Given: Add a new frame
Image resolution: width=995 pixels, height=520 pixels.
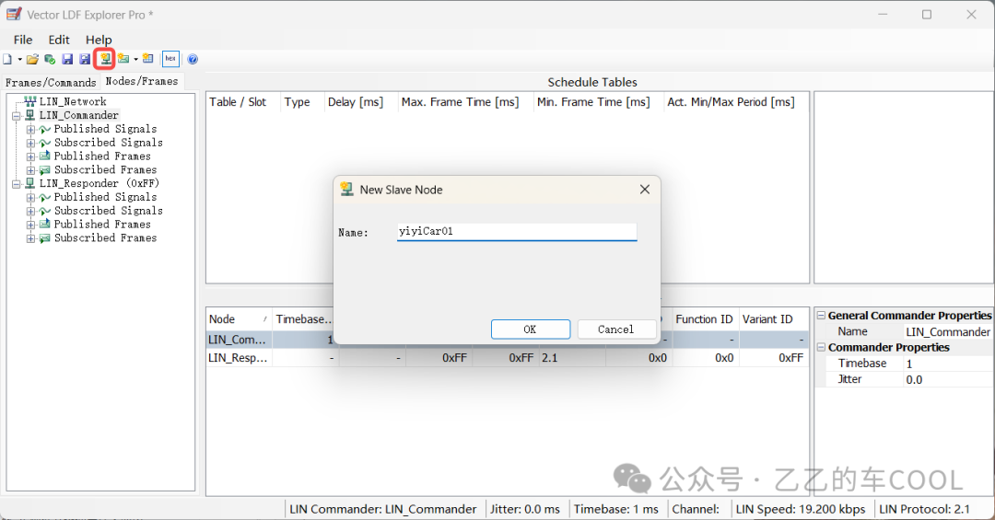Looking at the screenshot, I should (123, 59).
